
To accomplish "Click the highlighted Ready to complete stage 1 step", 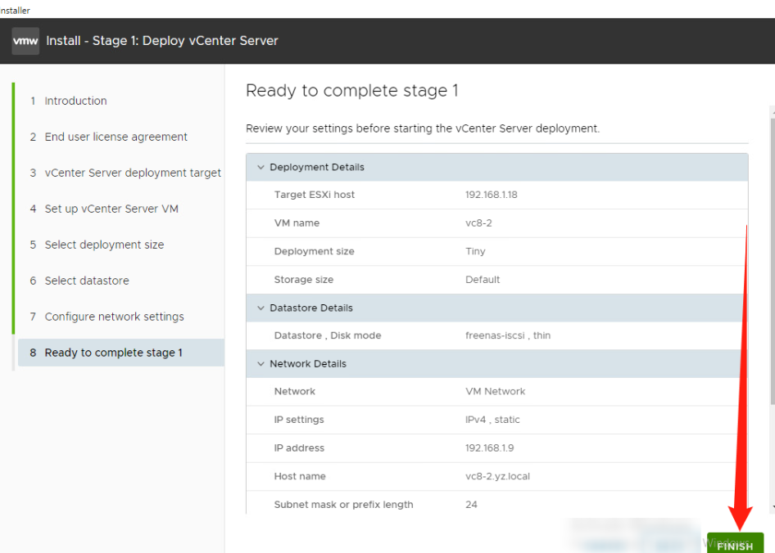I will [x=116, y=353].
